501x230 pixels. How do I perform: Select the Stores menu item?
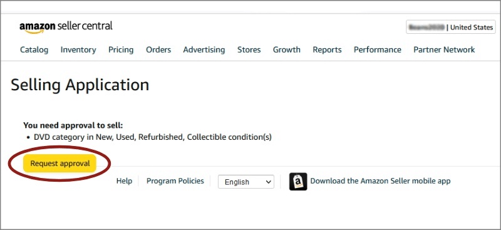(x=249, y=50)
